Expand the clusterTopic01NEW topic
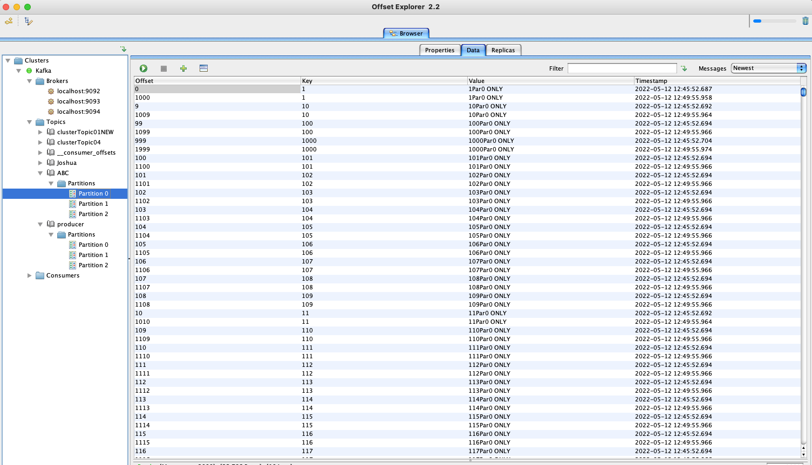812x465 pixels. [40, 132]
